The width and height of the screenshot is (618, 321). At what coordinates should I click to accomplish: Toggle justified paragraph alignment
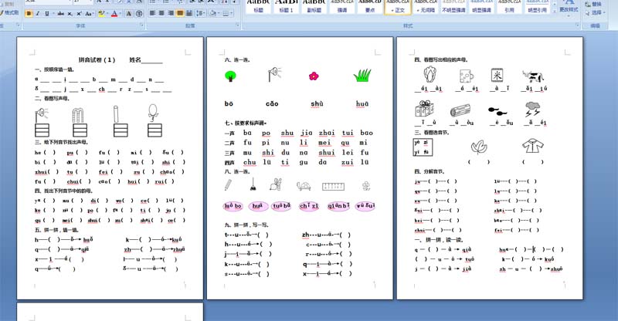[180, 13]
